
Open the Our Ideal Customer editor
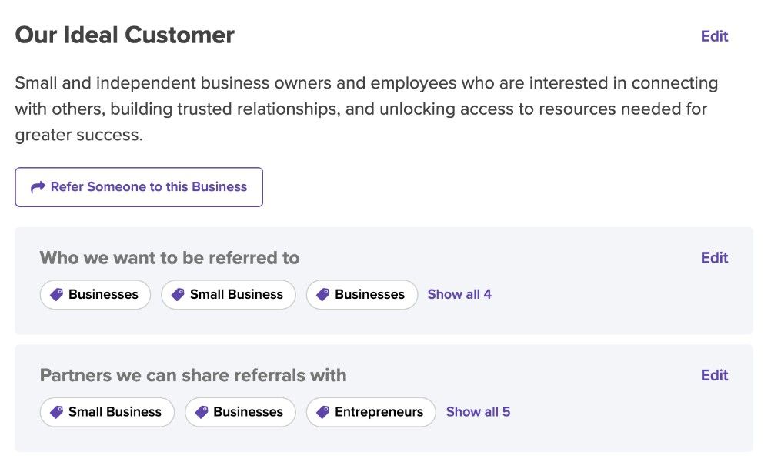714,36
